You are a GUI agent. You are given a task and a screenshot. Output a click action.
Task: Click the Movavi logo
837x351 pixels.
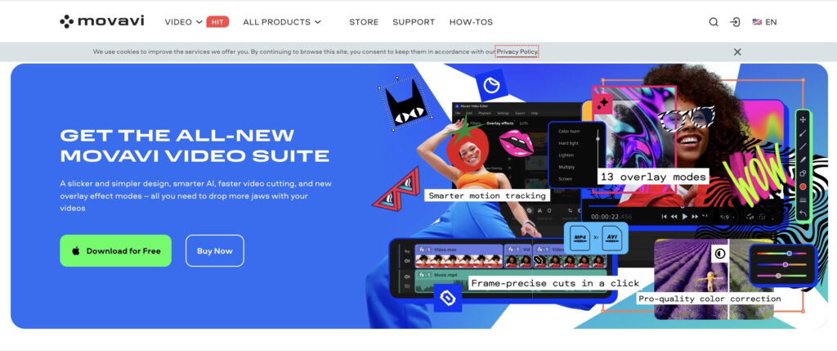tap(101, 21)
